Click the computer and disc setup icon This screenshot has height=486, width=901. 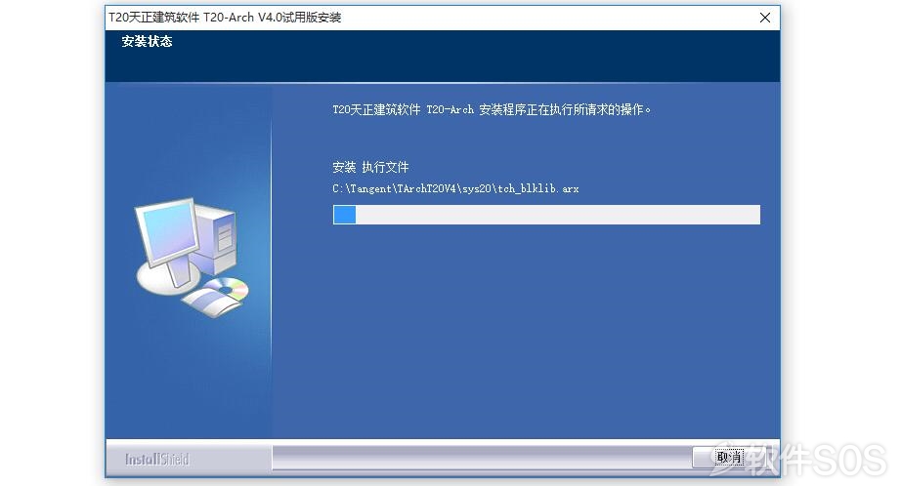(x=192, y=258)
